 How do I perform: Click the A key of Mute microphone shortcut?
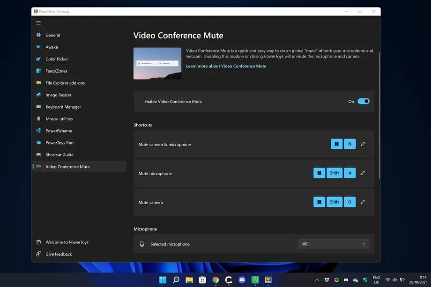(x=349, y=173)
